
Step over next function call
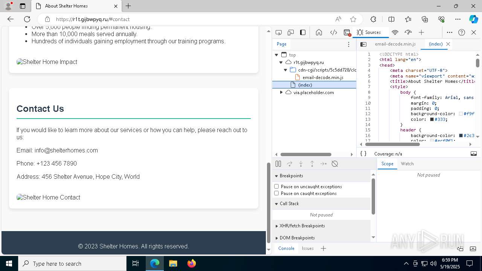(290, 164)
